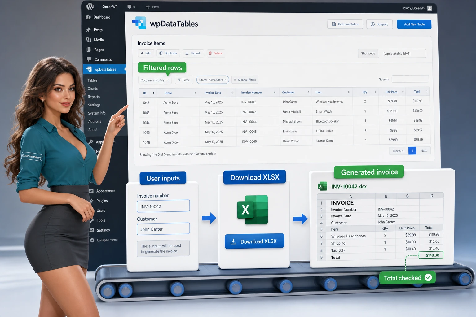This screenshot has height=317, width=476.
Task: Click the wpDataTables logo in the page header
Action: (x=139, y=23)
